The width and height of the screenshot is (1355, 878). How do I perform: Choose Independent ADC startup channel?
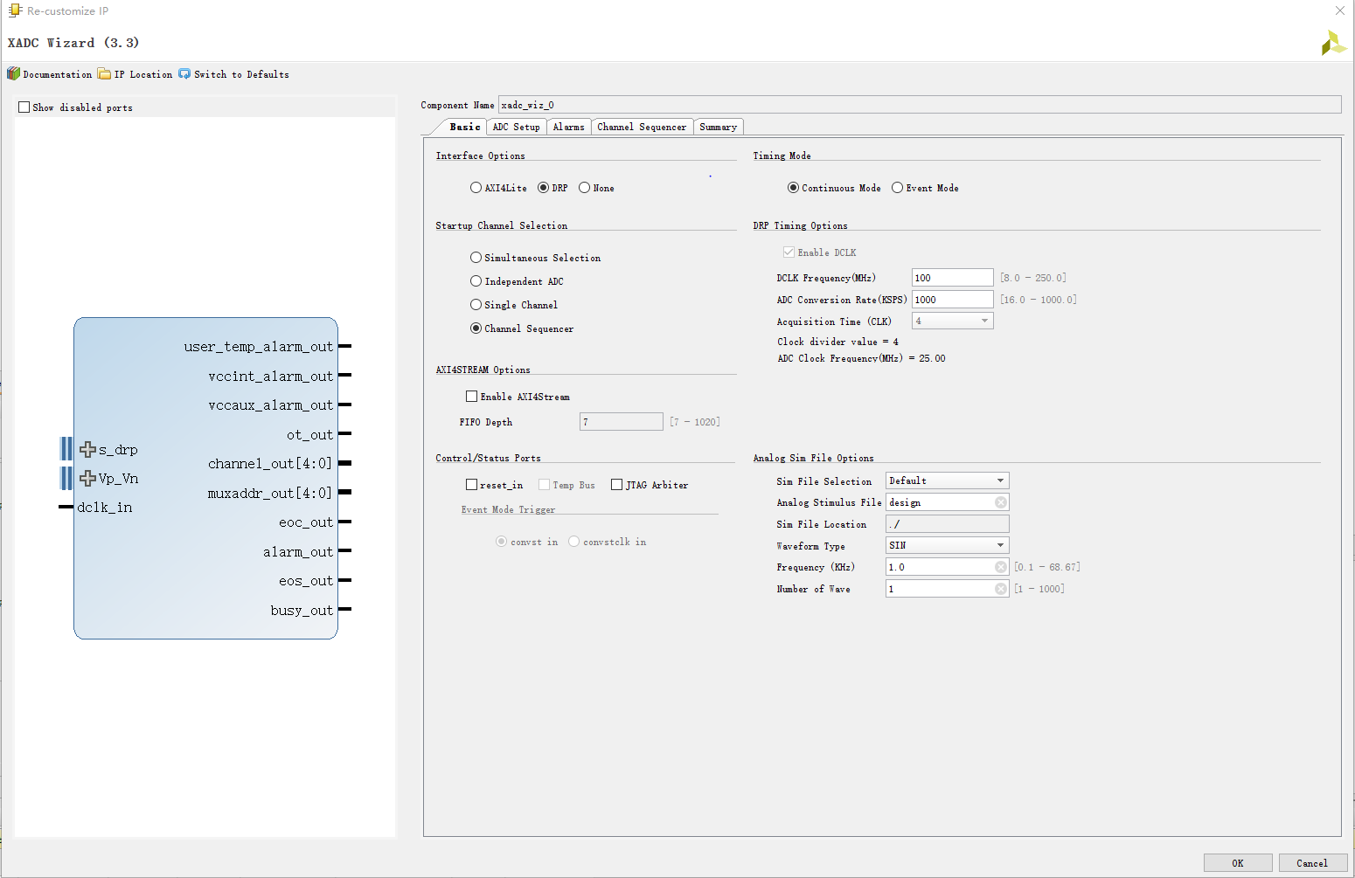click(x=476, y=281)
